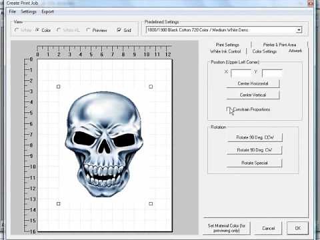Click the Center Vertical button
Viewport: 320px width, 240px height.
tap(253, 95)
